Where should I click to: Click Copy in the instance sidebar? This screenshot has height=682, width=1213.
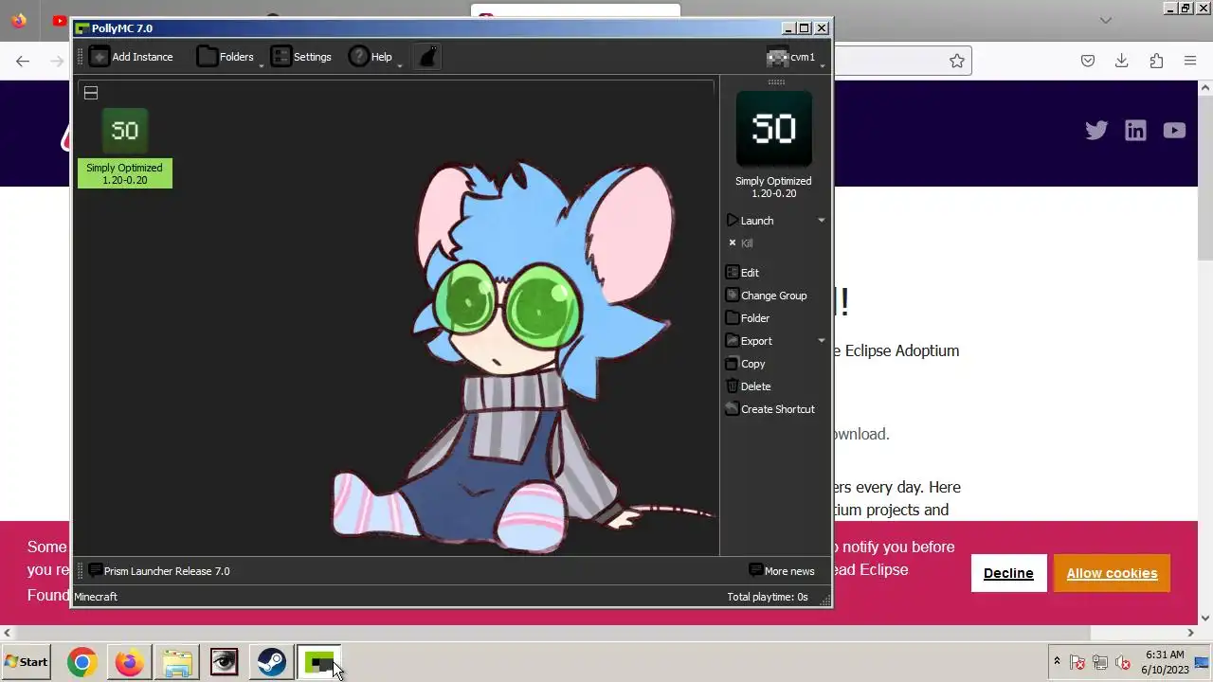(745, 364)
